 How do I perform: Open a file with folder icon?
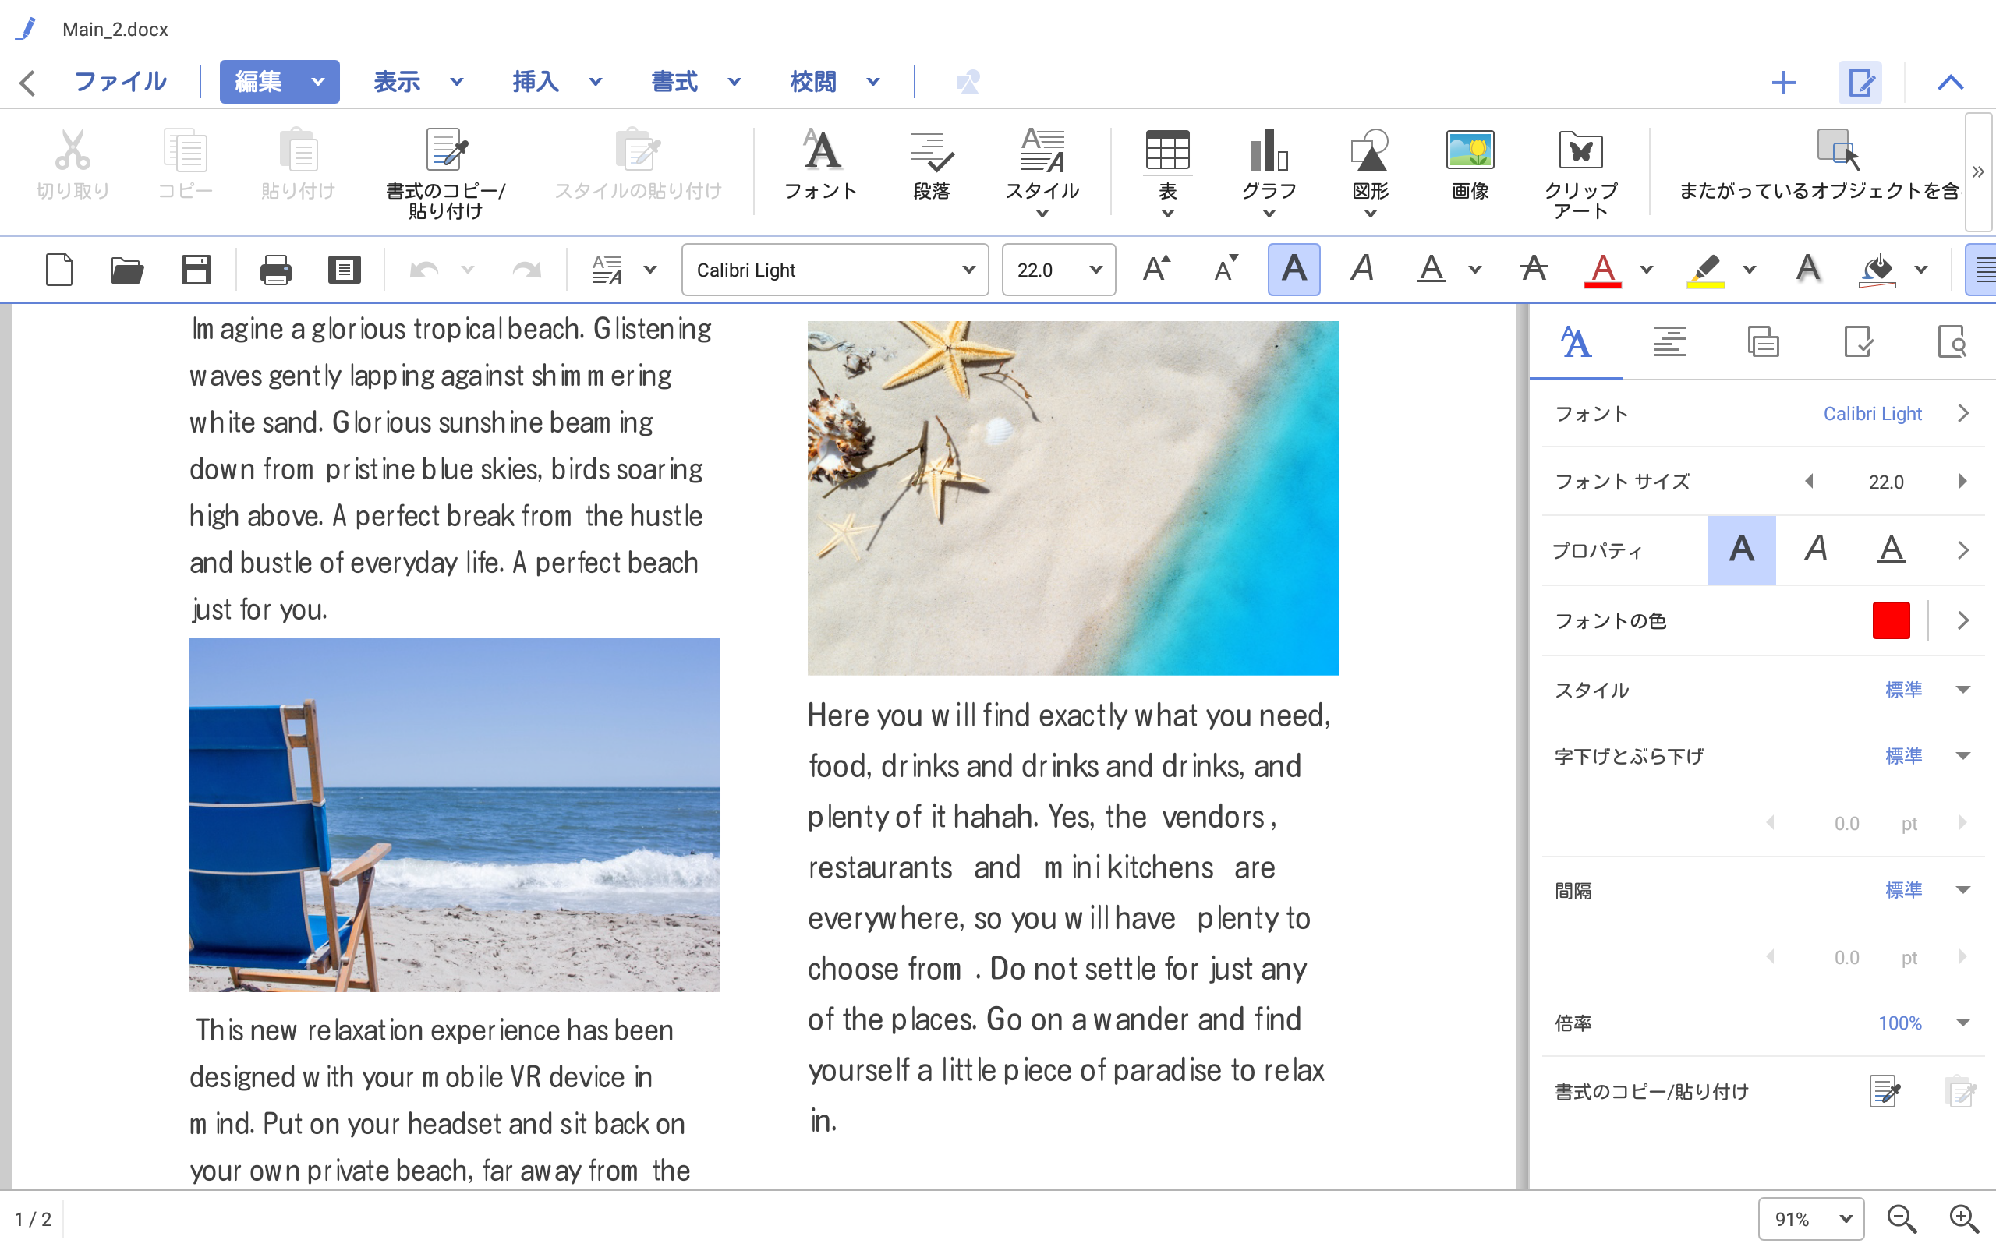[127, 270]
